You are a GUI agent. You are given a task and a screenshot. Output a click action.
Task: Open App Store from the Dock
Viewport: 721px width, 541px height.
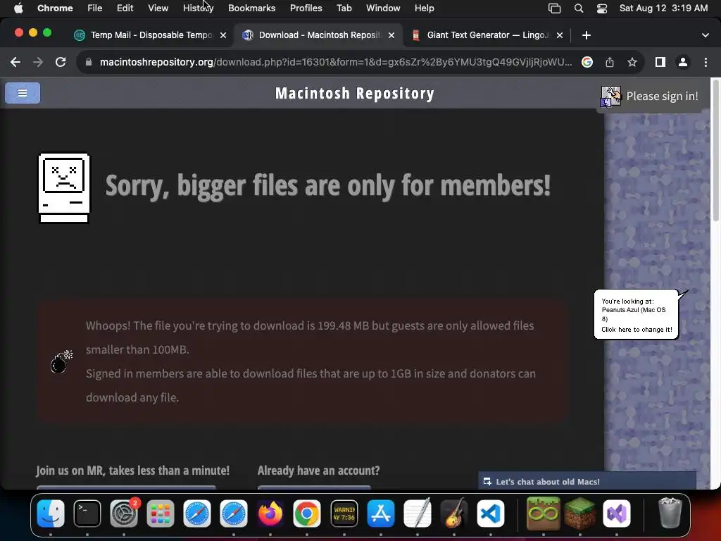(x=381, y=514)
